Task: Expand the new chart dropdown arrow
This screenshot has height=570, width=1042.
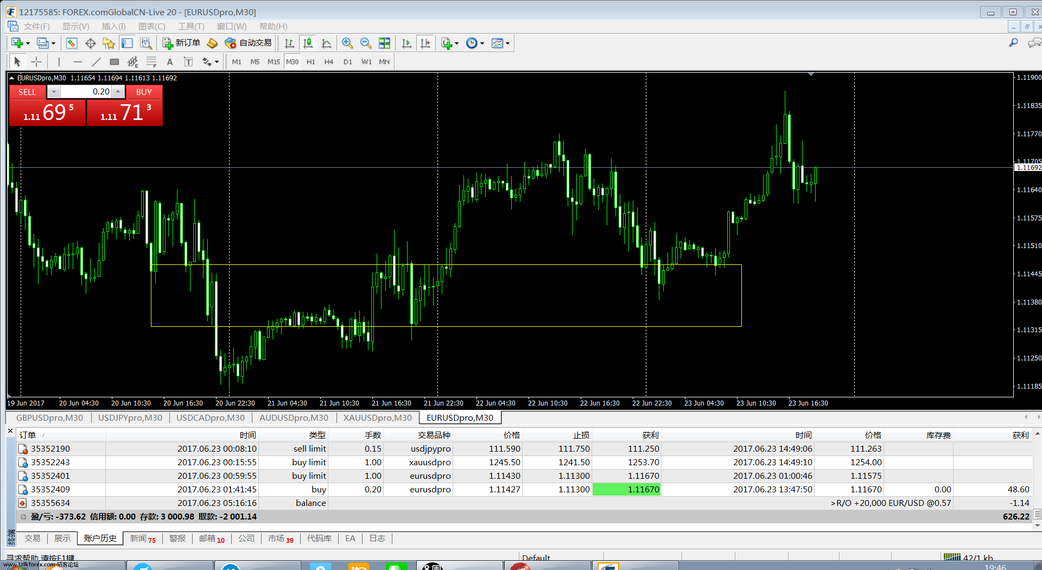Action: point(28,43)
